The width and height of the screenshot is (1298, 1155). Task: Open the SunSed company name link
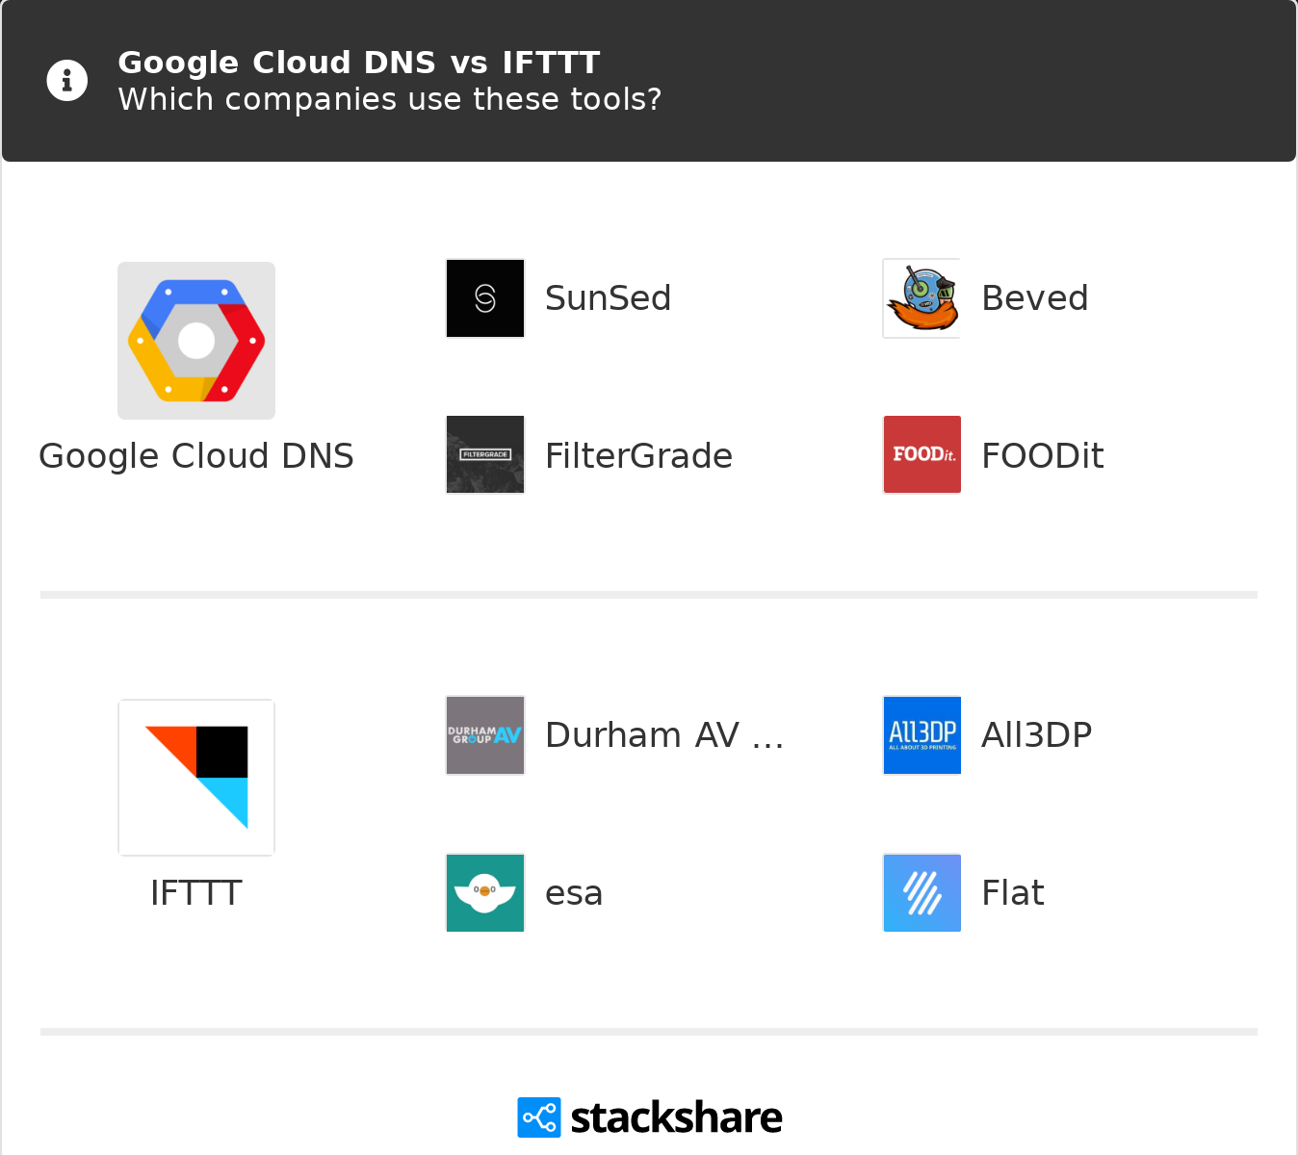coord(608,298)
